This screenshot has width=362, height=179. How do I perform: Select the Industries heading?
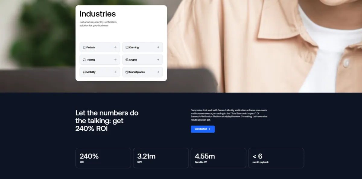coord(97,14)
